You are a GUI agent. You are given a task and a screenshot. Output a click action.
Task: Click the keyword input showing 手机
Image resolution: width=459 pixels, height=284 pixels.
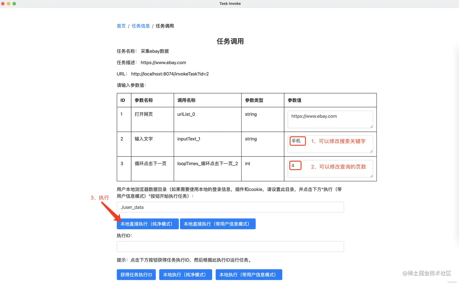pos(297,141)
